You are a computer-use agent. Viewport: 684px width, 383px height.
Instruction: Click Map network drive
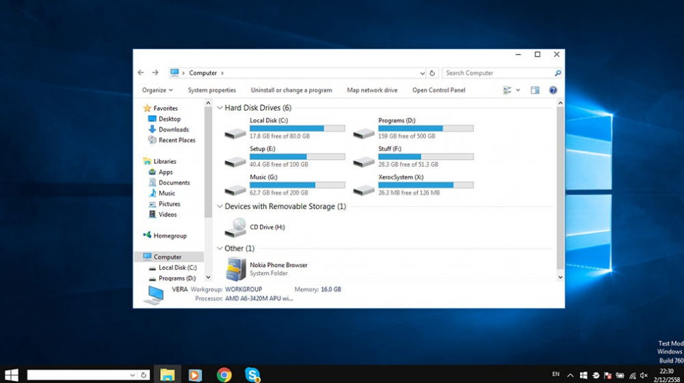[372, 90]
